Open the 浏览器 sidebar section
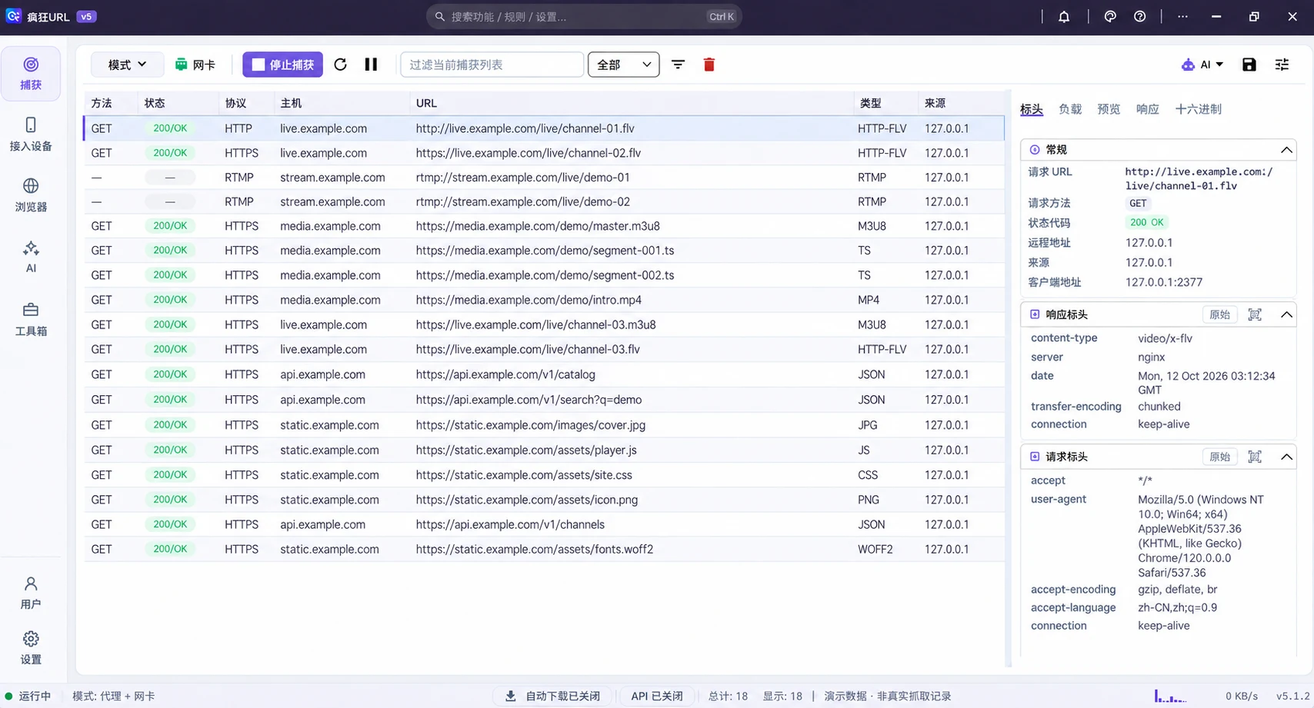This screenshot has width=1314, height=708. pos(31,195)
